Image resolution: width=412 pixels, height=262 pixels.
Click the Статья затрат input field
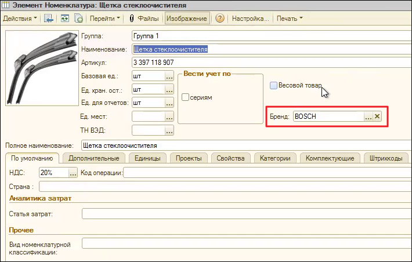[x=247, y=214]
